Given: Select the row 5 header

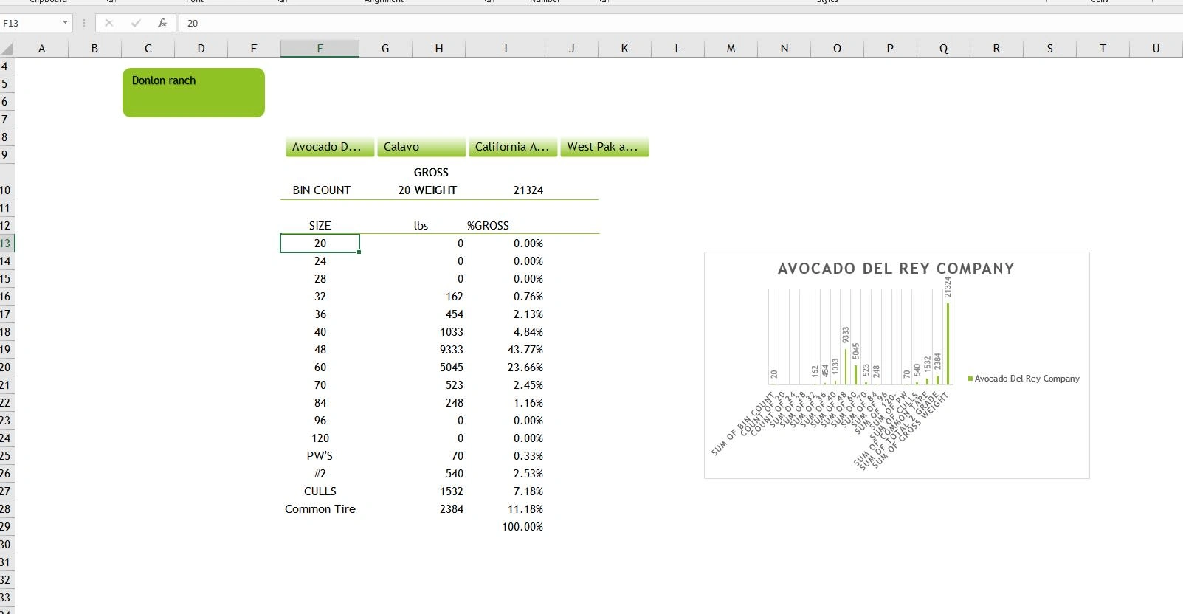Looking at the screenshot, I should pyautogui.click(x=7, y=84).
